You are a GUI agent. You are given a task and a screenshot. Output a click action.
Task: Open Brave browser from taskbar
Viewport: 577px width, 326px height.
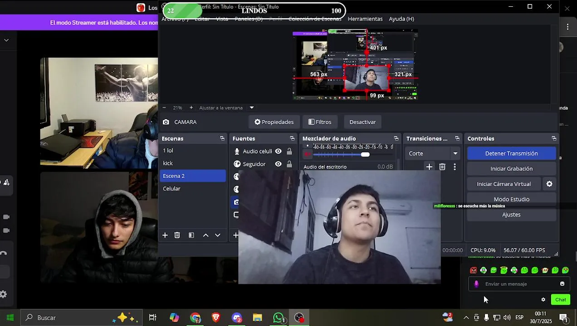[x=216, y=318]
